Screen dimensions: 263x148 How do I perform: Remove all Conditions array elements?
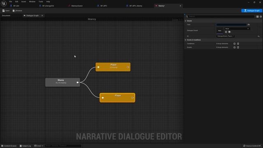238,44
